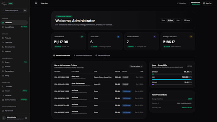Click the item dress 455
217x122 pixels.
[97, 84]
